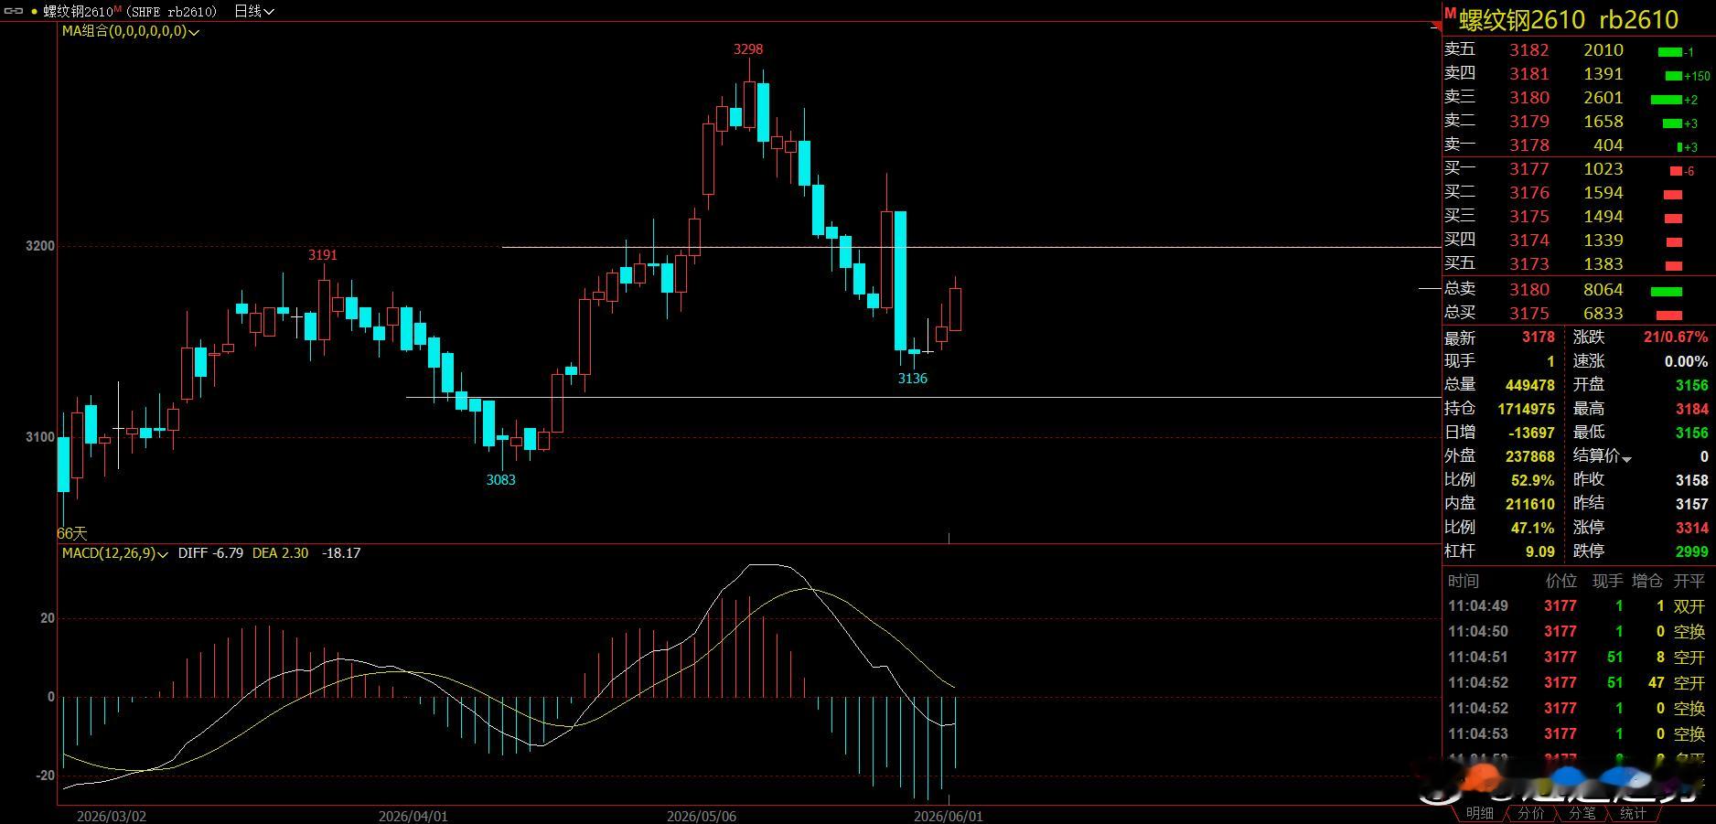Click the DEA 2.30 readout

click(x=280, y=553)
